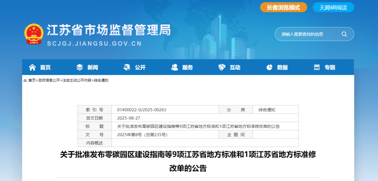Click the person icon beside 服务

click(x=175, y=67)
